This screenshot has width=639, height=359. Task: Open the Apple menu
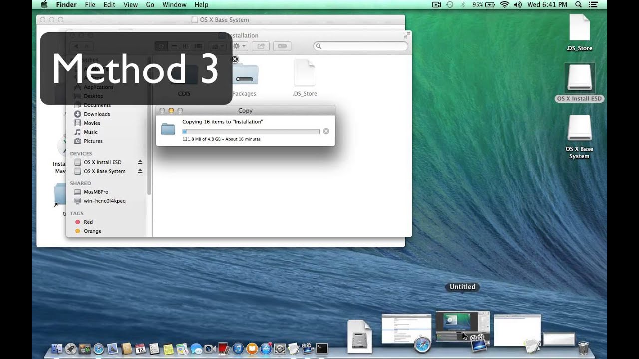pyautogui.click(x=44, y=5)
